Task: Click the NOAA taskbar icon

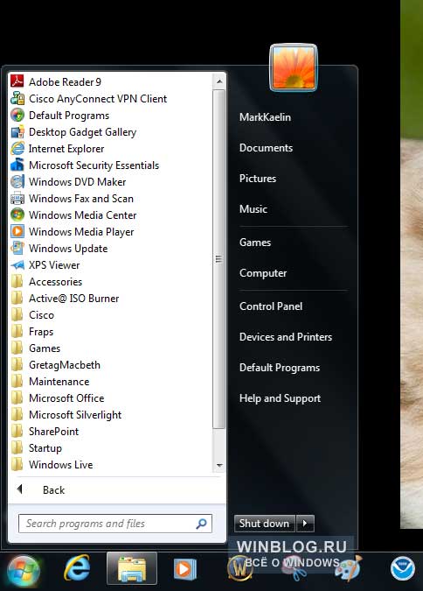Action: (402, 569)
